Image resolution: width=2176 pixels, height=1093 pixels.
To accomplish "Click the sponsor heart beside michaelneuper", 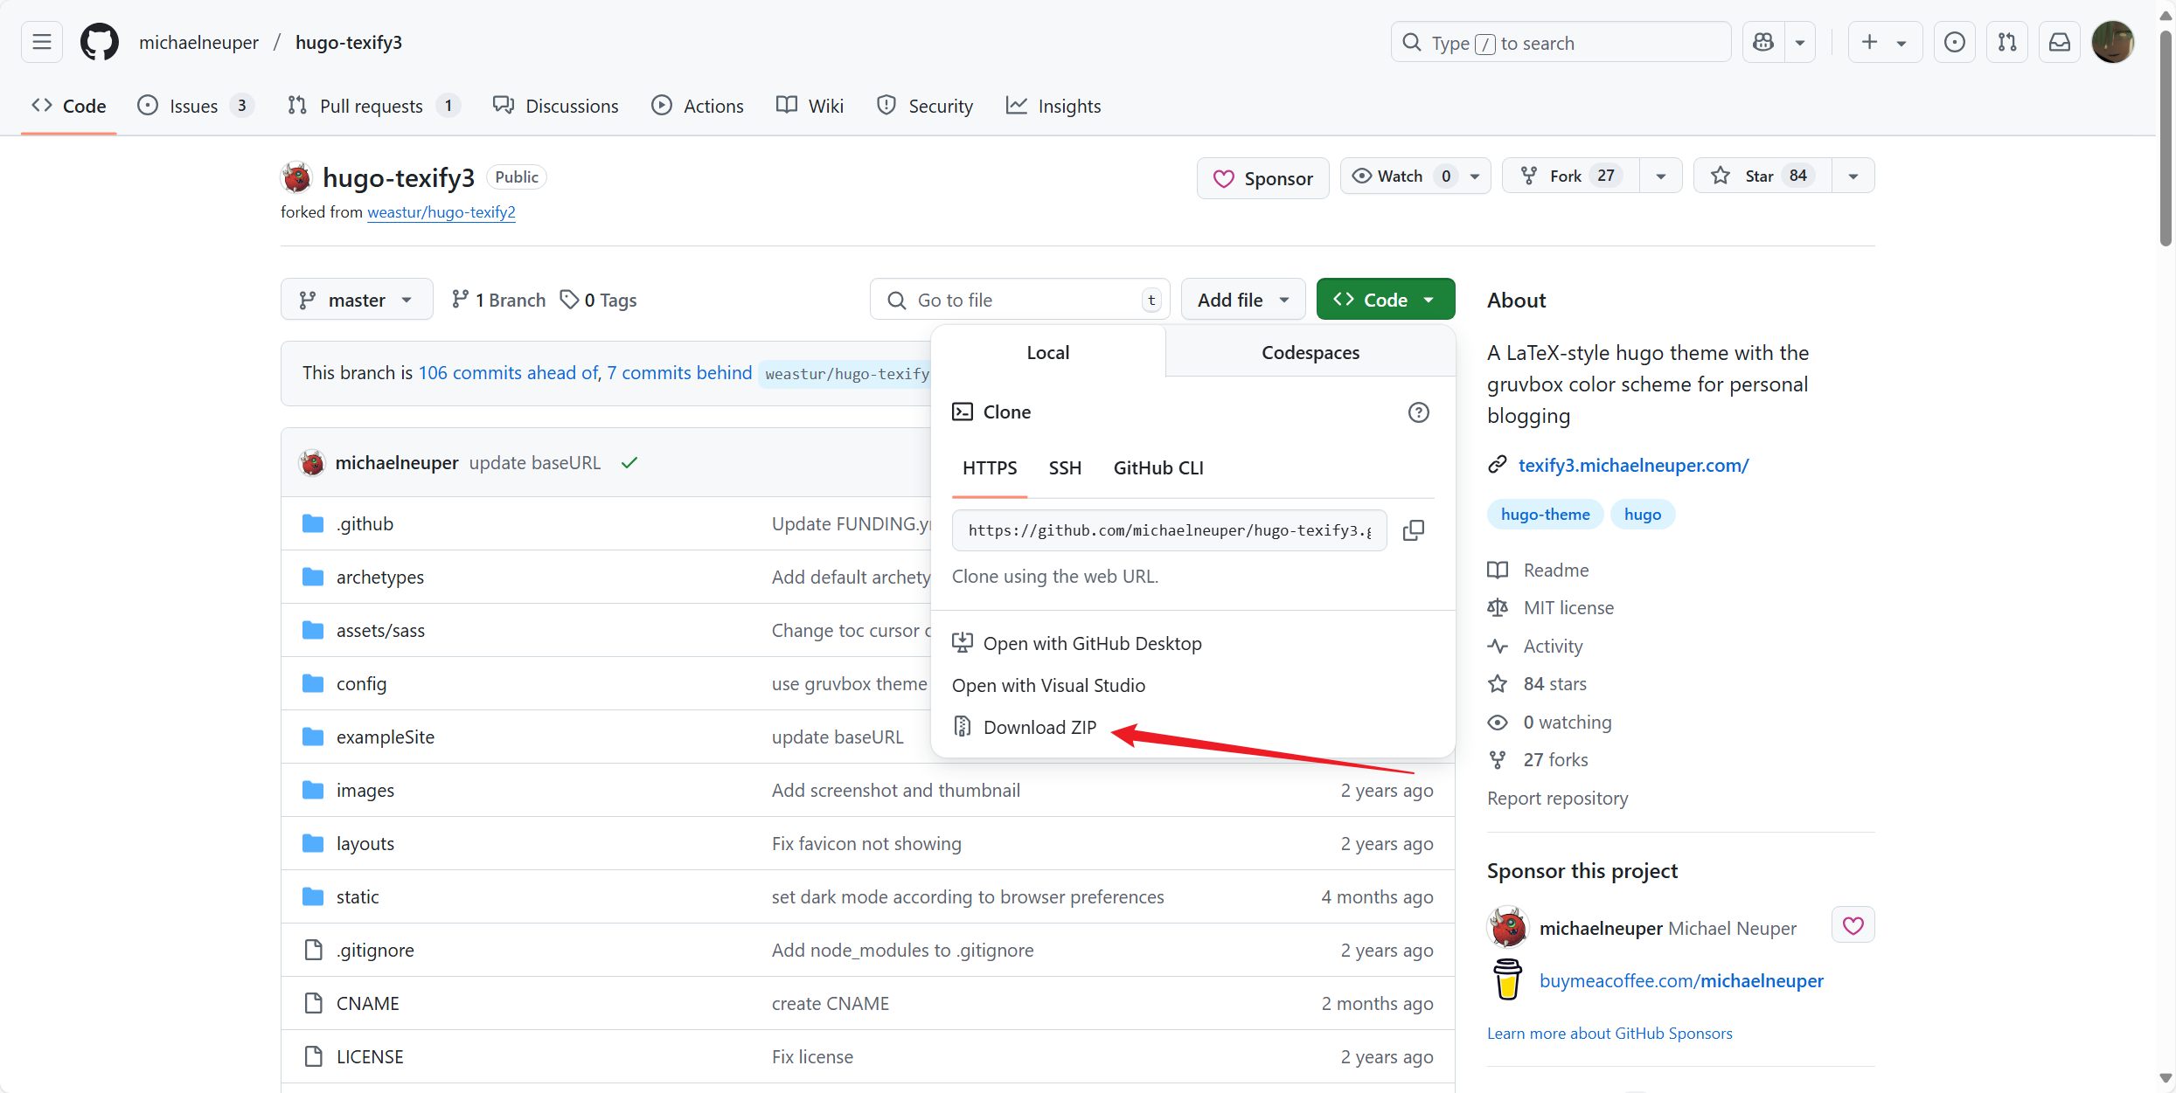I will coord(1853,925).
